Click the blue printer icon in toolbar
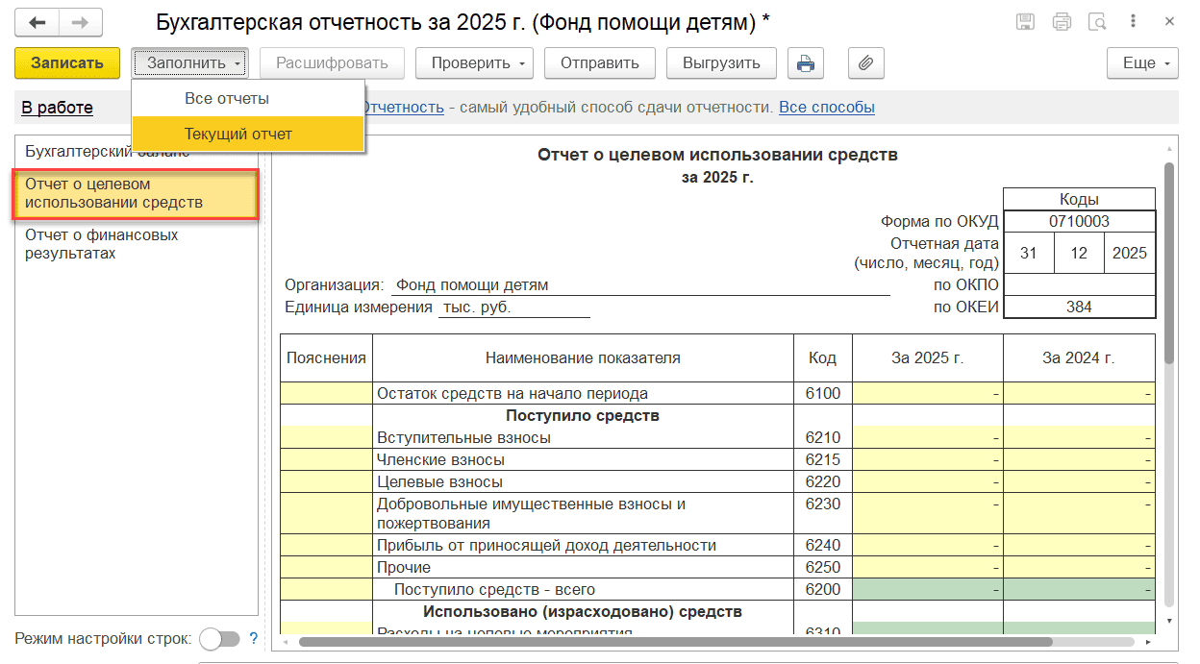Viewport: 1200px width, 664px height. 805,63
